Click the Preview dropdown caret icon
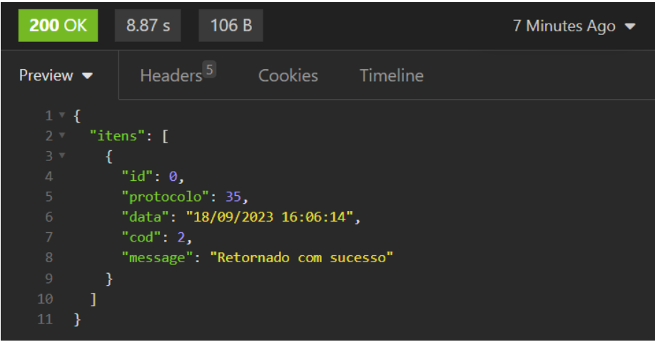 click(87, 76)
